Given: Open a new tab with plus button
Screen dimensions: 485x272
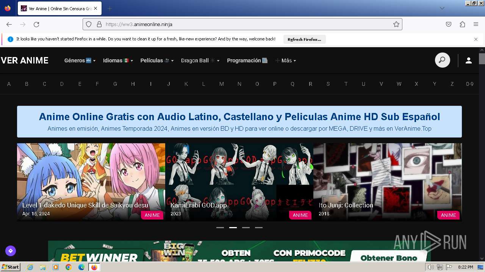Looking at the screenshot, I should (110, 8).
